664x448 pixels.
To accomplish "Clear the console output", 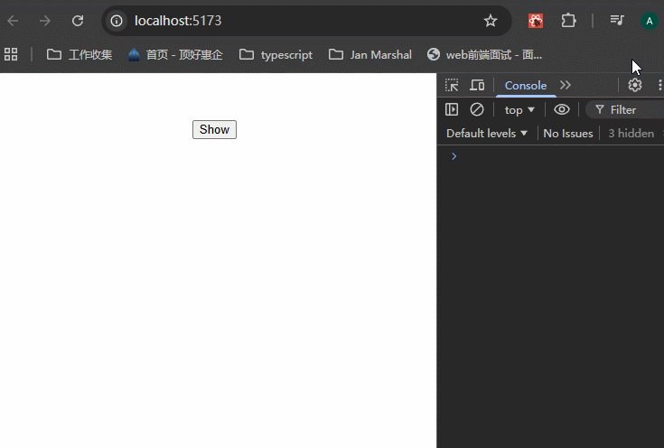I will [477, 109].
